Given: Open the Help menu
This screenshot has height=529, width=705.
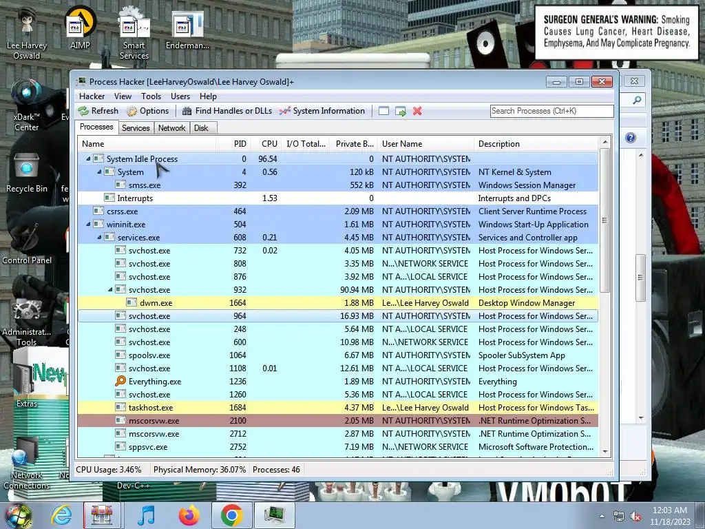Looking at the screenshot, I should (x=208, y=96).
